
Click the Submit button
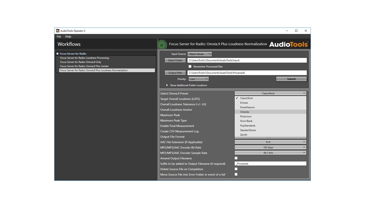(291, 79)
